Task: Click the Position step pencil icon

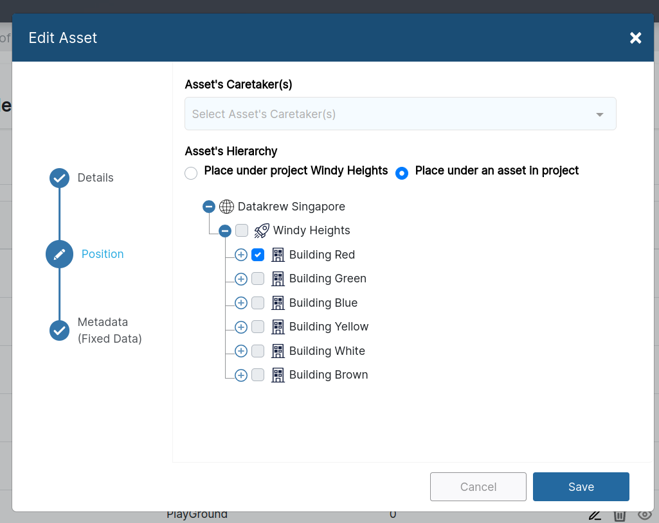Action: [x=59, y=254]
